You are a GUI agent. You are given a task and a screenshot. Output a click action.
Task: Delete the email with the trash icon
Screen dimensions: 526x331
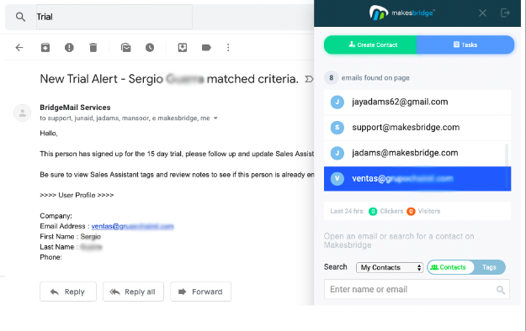[x=93, y=48]
